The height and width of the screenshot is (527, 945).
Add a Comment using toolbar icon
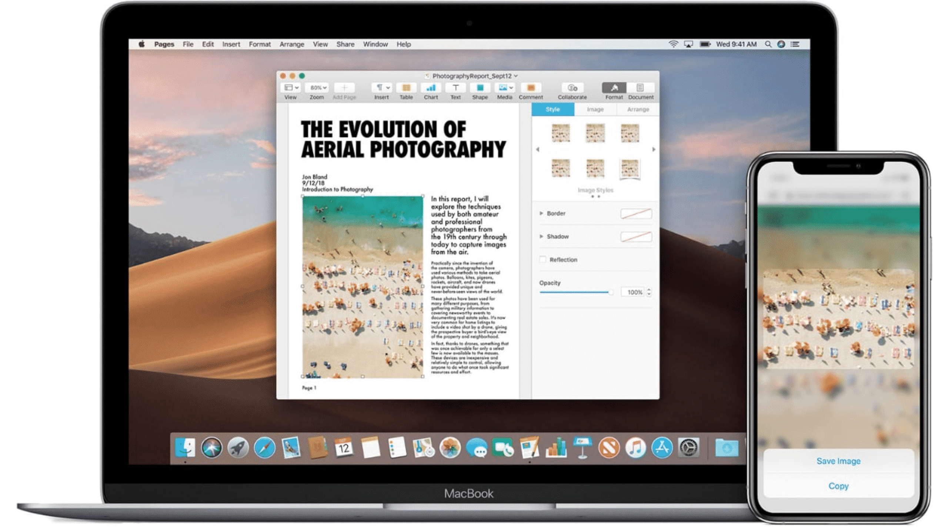531,88
